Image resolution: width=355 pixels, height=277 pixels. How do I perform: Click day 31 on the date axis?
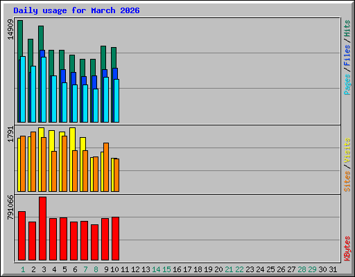coord(333,269)
